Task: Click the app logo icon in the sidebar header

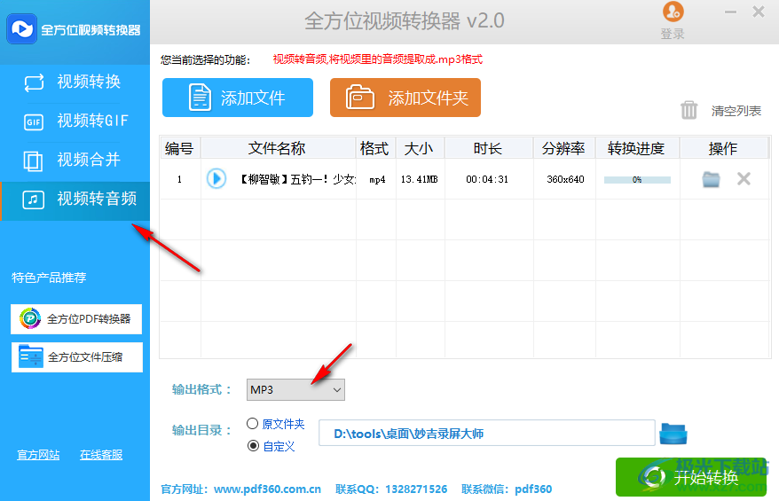Action: point(21,28)
